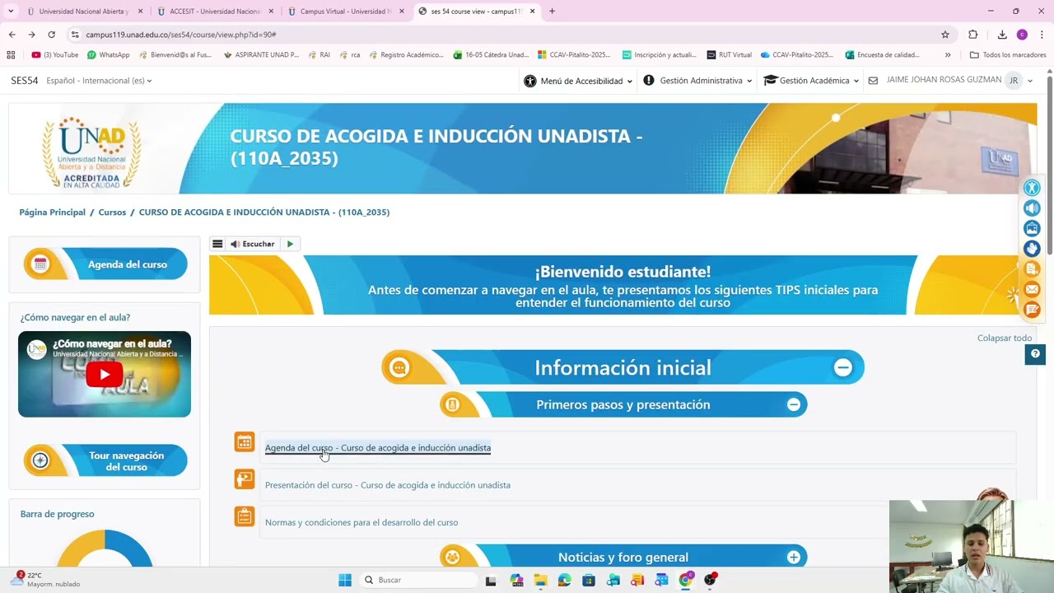Expand the Noticias y foro general section

[794, 558]
